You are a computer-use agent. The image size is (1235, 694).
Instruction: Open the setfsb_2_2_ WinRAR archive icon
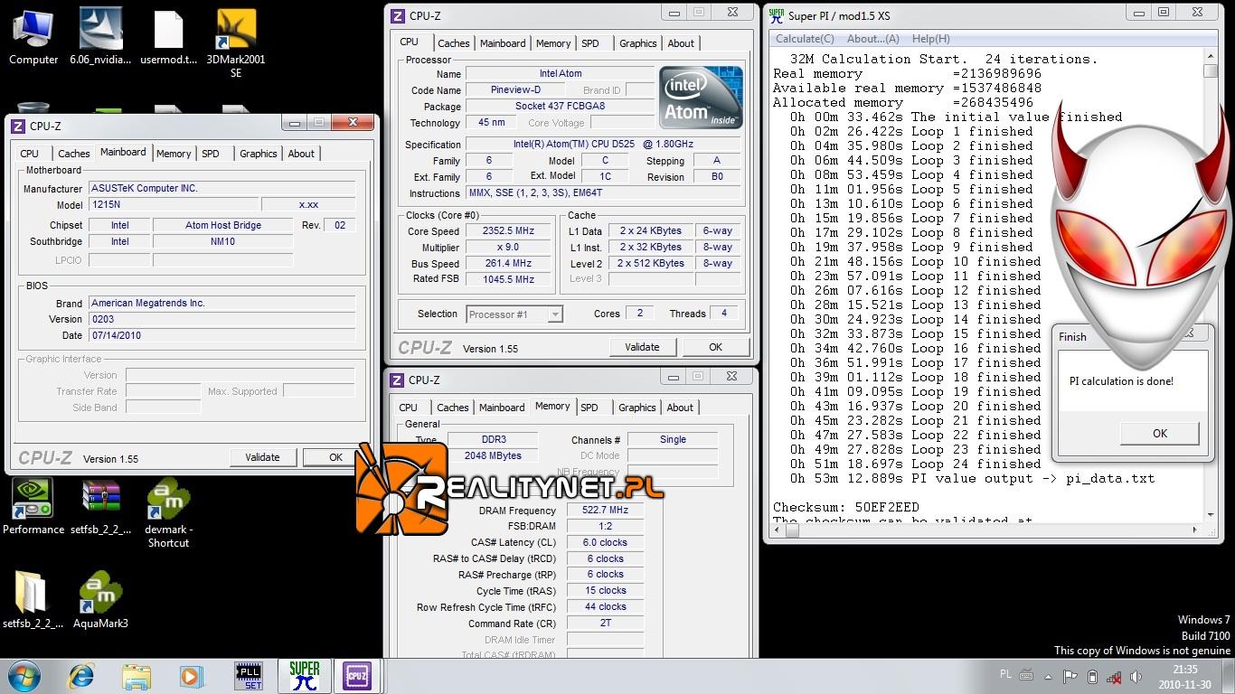click(x=100, y=506)
